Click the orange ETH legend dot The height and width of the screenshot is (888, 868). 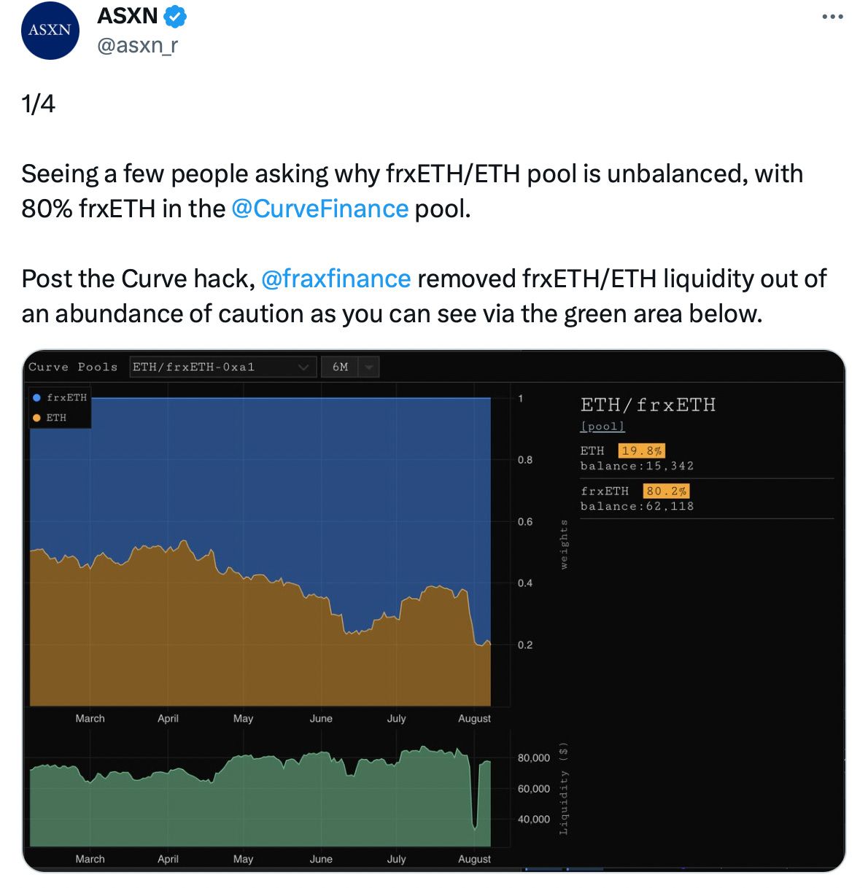coord(36,418)
